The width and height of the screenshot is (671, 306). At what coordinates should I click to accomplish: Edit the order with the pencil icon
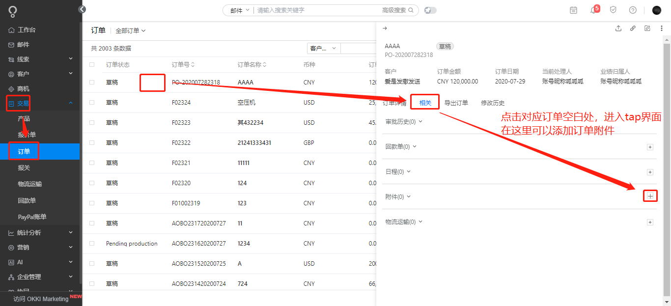click(x=647, y=28)
